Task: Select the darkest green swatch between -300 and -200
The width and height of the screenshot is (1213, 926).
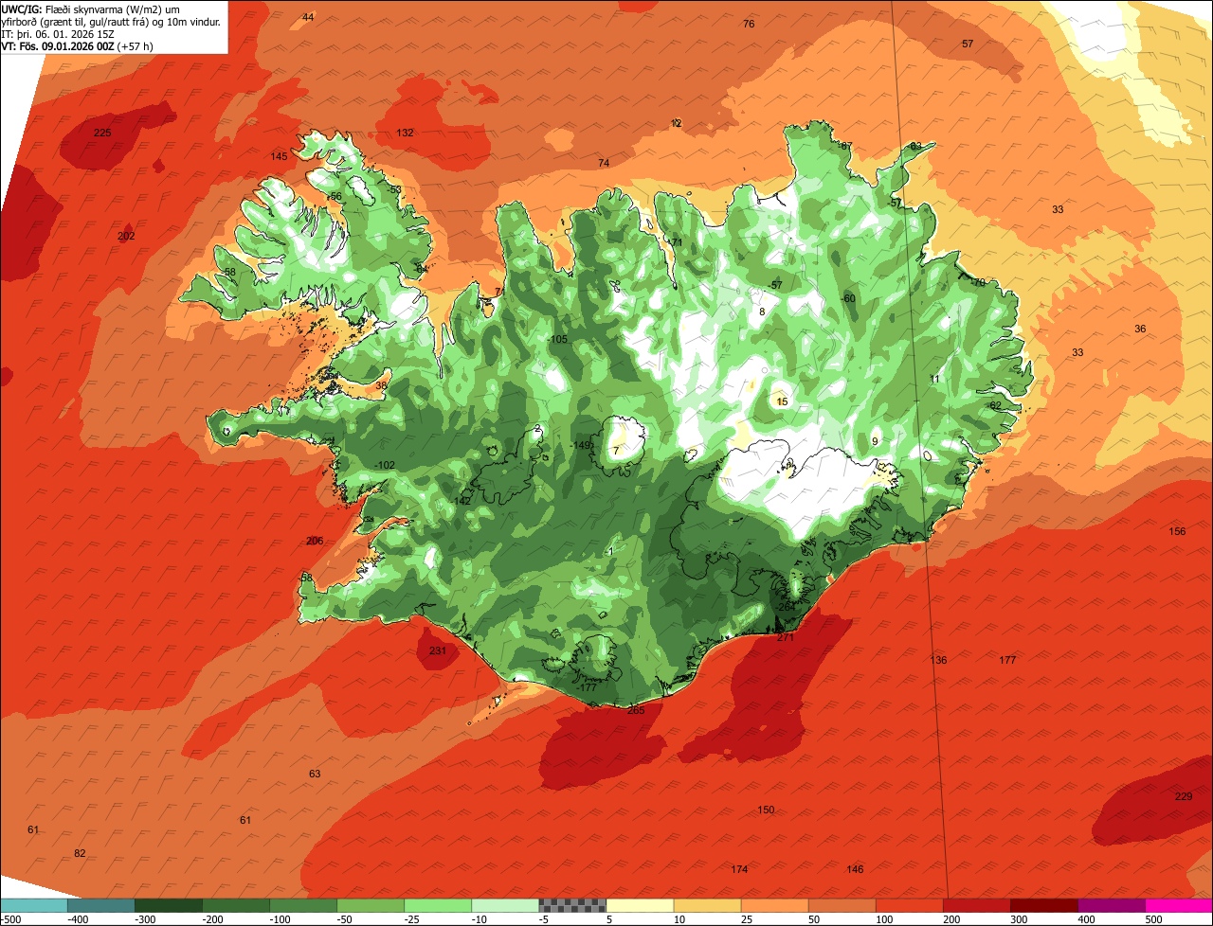Action: [x=169, y=905]
